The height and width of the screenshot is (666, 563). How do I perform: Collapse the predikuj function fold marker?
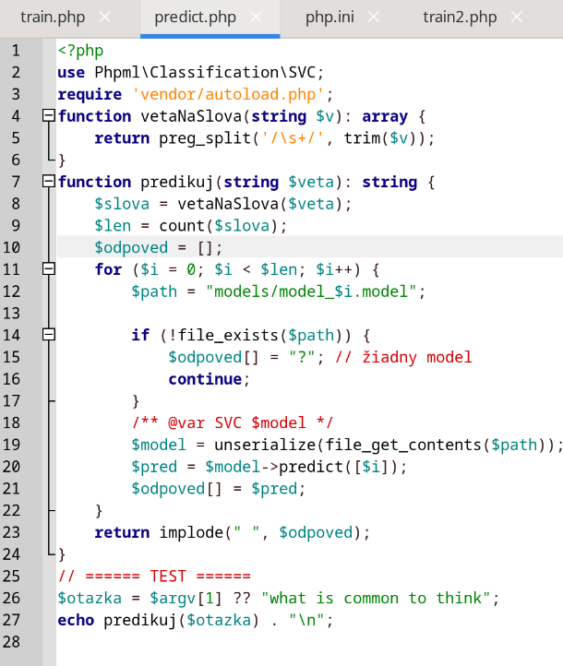49,182
